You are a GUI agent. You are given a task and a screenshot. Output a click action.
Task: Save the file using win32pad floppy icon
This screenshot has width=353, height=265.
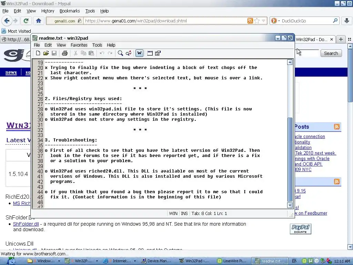coord(54,53)
